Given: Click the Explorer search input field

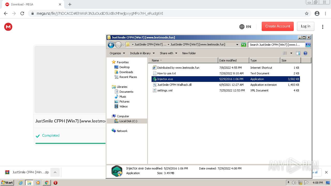Looking at the screenshot, I should [x=276, y=45].
